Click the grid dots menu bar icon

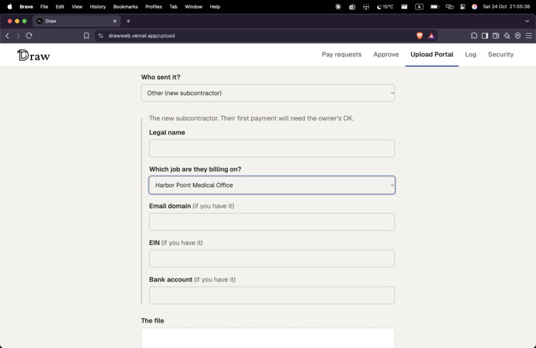[366, 7]
